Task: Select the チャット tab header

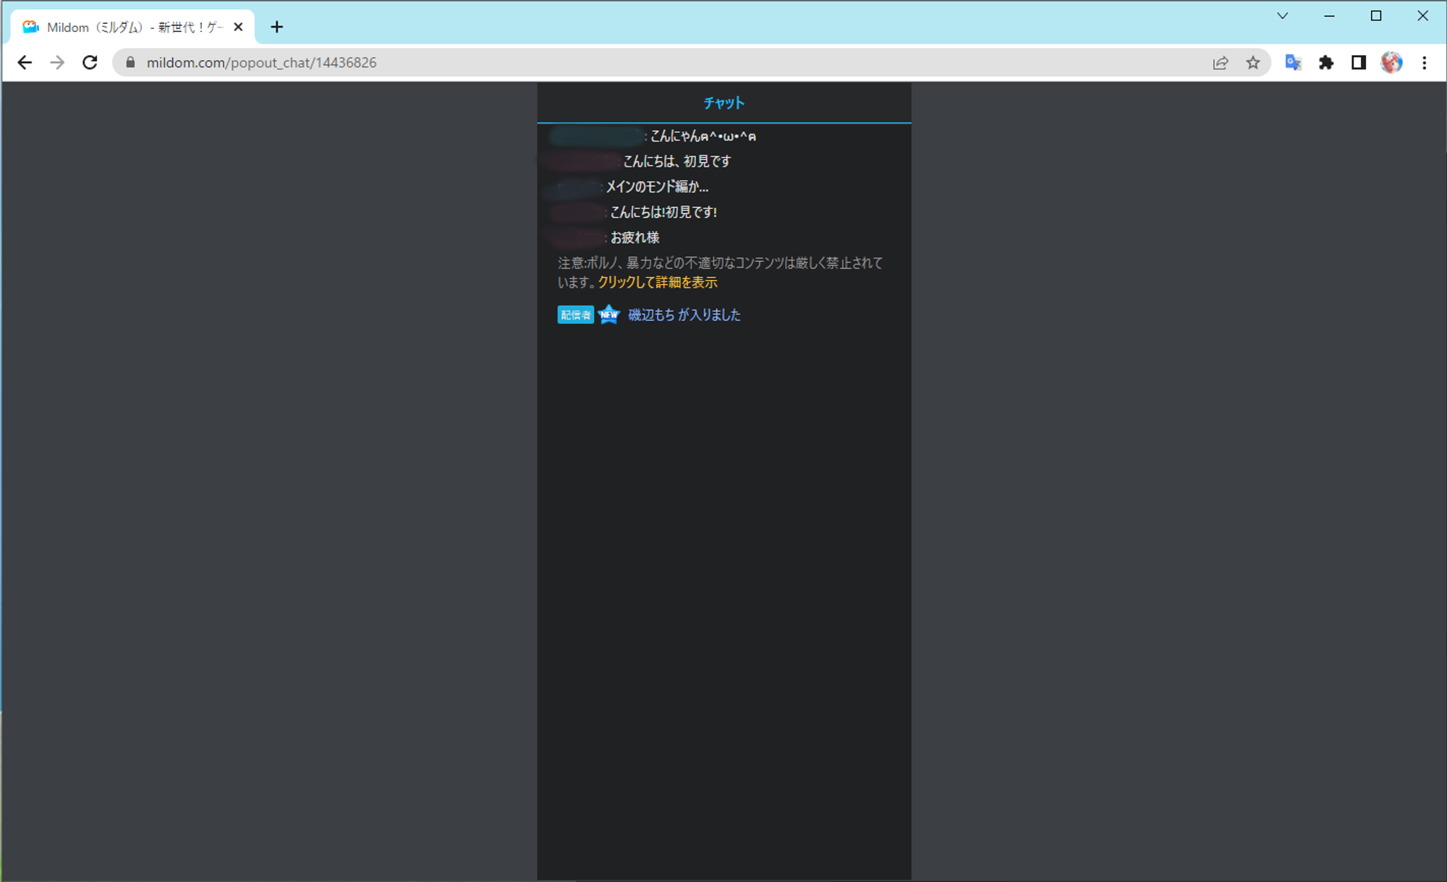Action: (723, 103)
